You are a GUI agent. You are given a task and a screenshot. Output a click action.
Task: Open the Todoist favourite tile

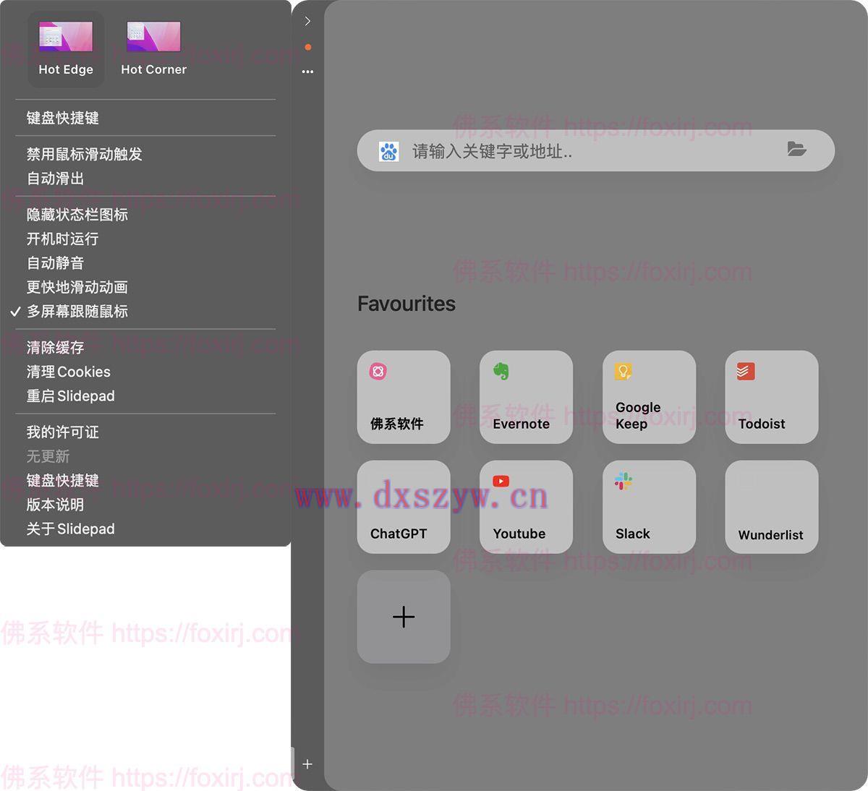pyautogui.click(x=772, y=397)
